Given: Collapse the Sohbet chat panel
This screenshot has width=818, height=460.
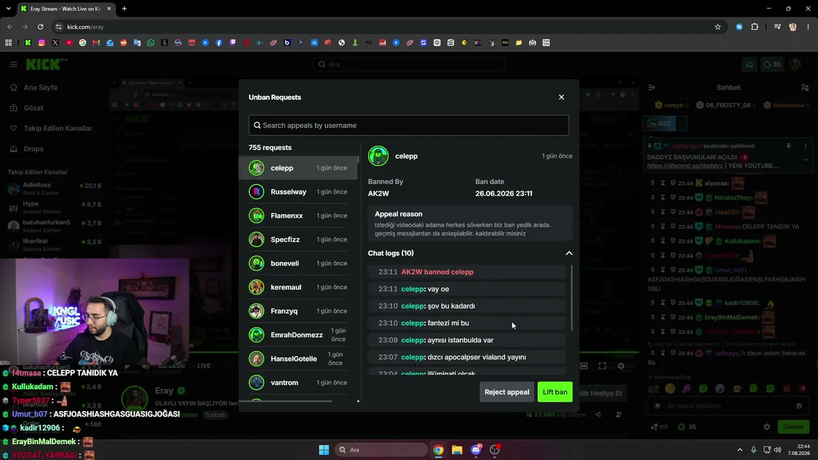Looking at the screenshot, I should point(651,88).
